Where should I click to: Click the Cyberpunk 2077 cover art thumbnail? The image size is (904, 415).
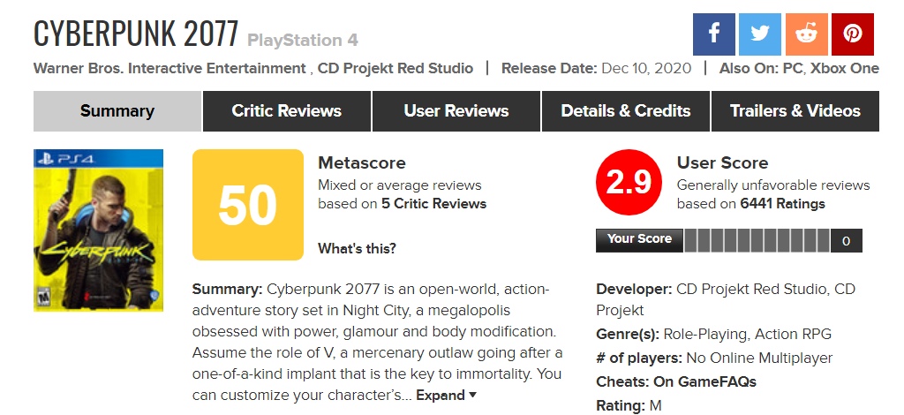tap(98, 230)
